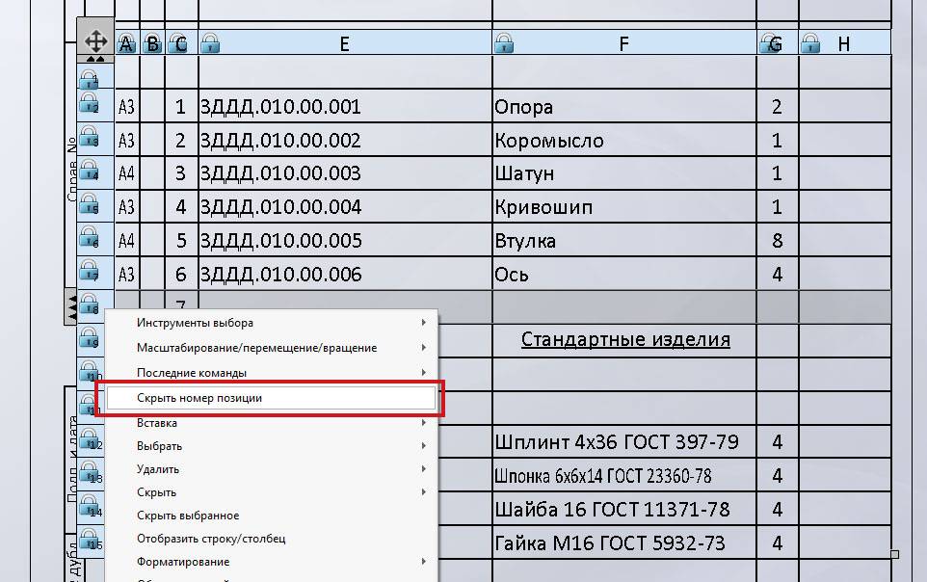Select column A header lock icon

[126, 43]
